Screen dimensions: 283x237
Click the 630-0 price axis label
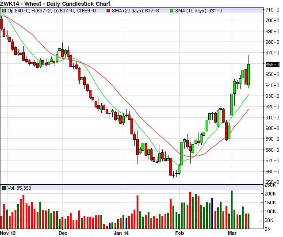tap(272, 96)
